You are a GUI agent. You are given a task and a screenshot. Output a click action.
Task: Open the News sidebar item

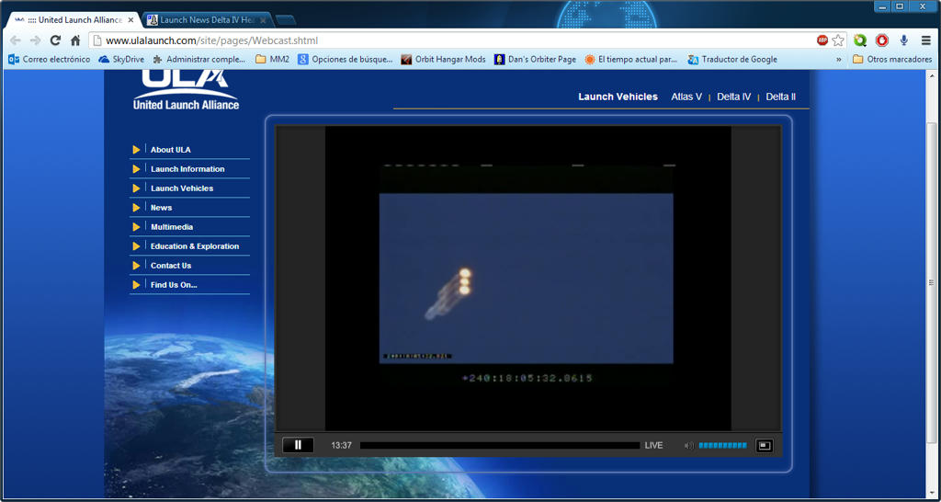click(x=161, y=207)
